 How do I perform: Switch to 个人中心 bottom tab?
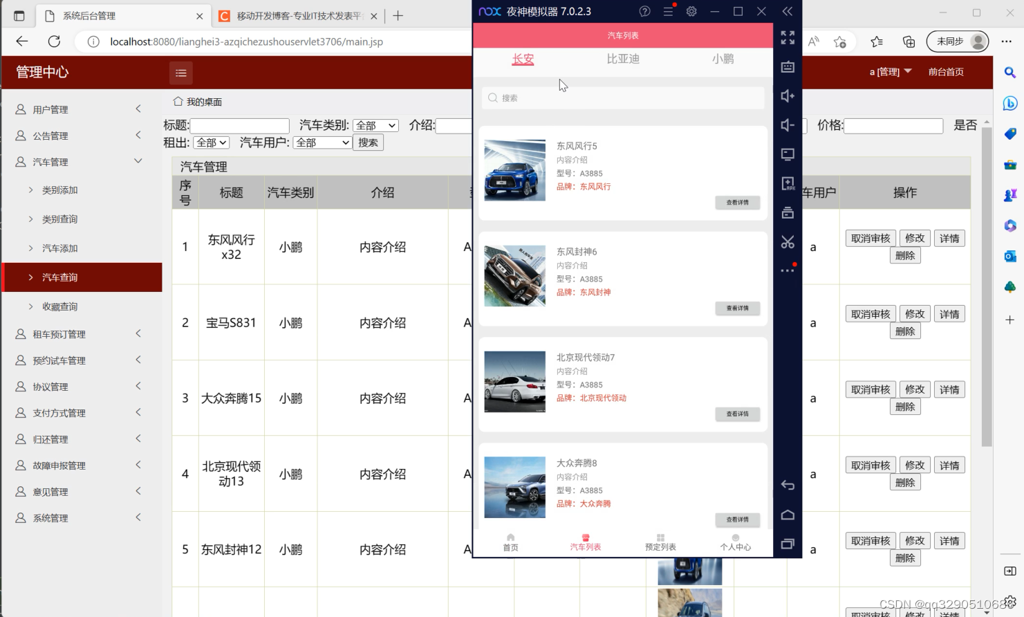point(735,542)
